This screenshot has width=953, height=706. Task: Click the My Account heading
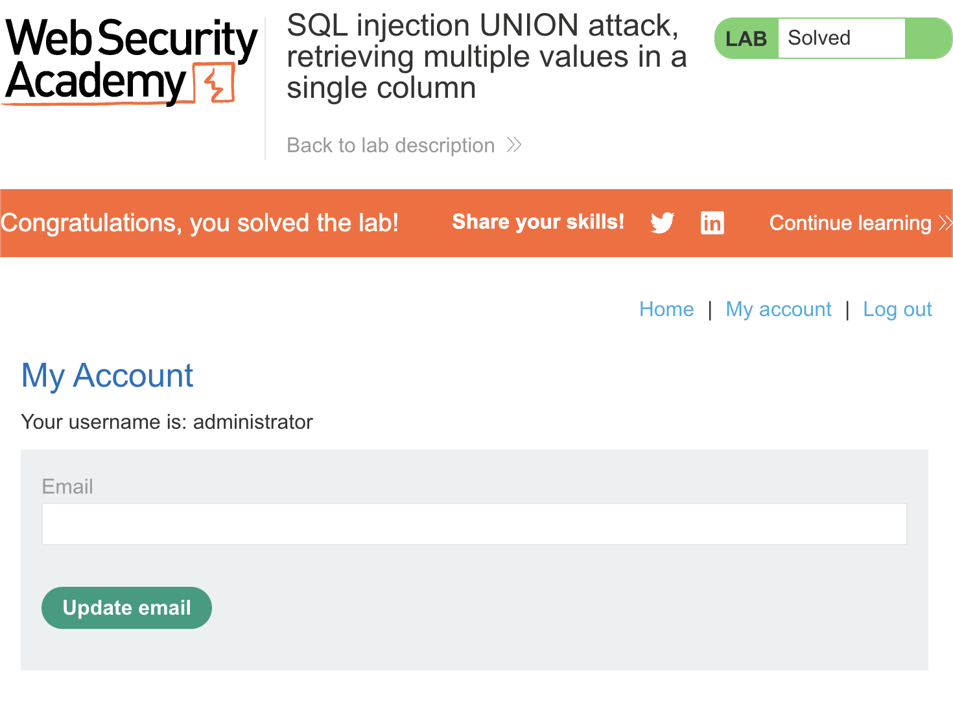coord(107,376)
